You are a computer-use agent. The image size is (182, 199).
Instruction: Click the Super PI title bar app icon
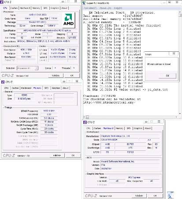(84, 3)
